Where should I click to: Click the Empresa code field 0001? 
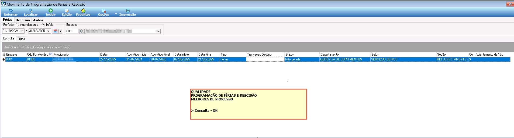click(x=72, y=31)
